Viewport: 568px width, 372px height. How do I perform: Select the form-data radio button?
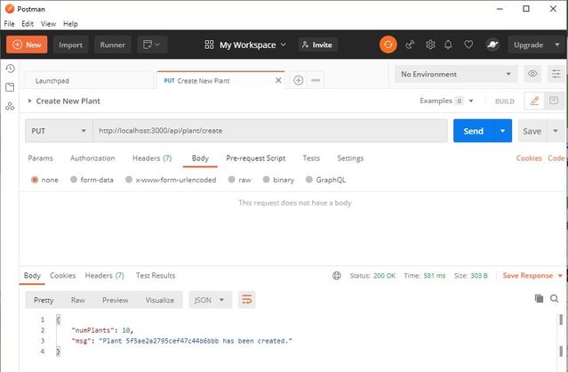click(74, 180)
